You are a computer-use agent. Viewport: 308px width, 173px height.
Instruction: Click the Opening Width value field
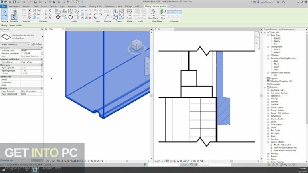31,68
